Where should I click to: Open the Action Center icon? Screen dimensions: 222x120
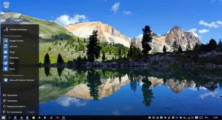tap(196, 118)
